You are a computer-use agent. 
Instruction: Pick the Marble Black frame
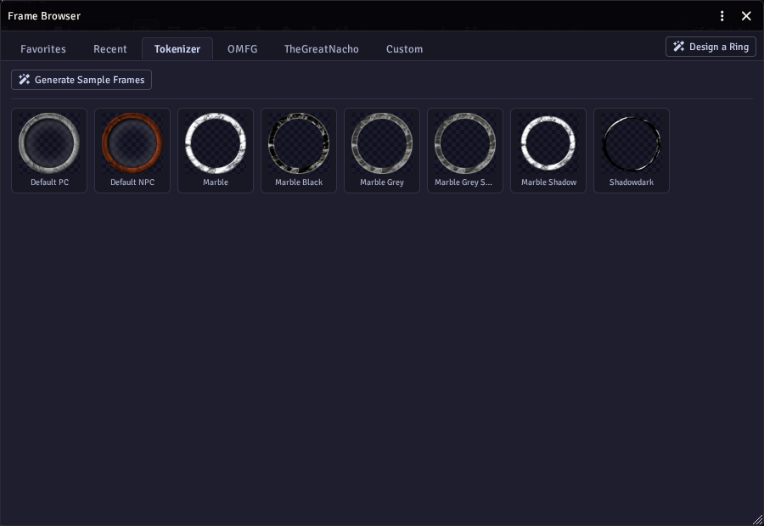click(299, 150)
